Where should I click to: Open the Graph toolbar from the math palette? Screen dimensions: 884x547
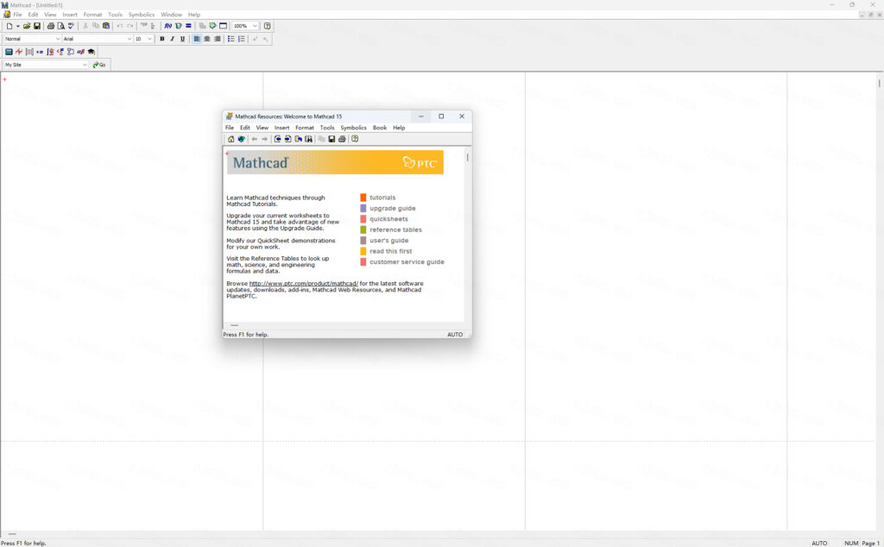(x=19, y=52)
